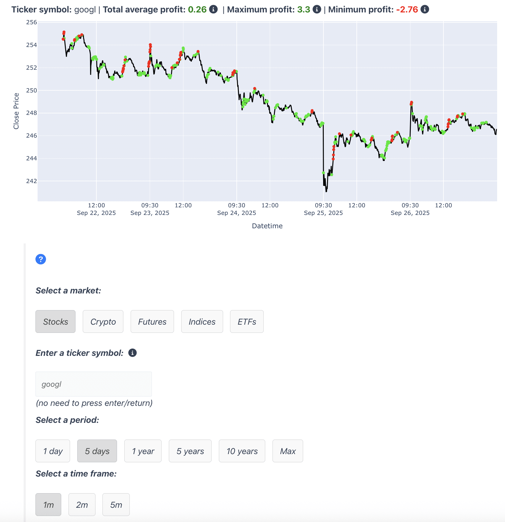Select the 5 days period
The width and height of the screenshot is (505, 522).
tap(97, 451)
